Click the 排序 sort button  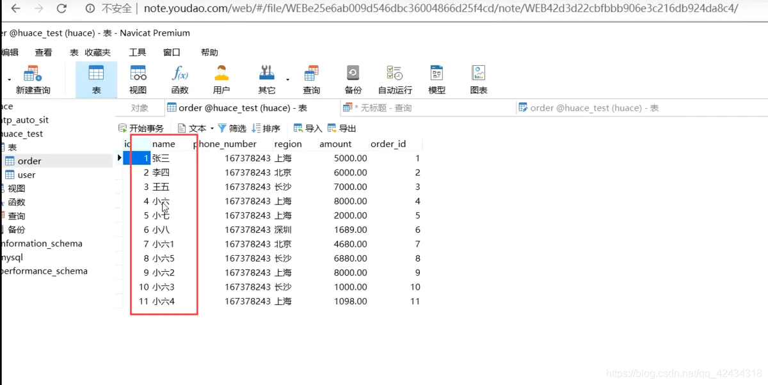coord(266,129)
